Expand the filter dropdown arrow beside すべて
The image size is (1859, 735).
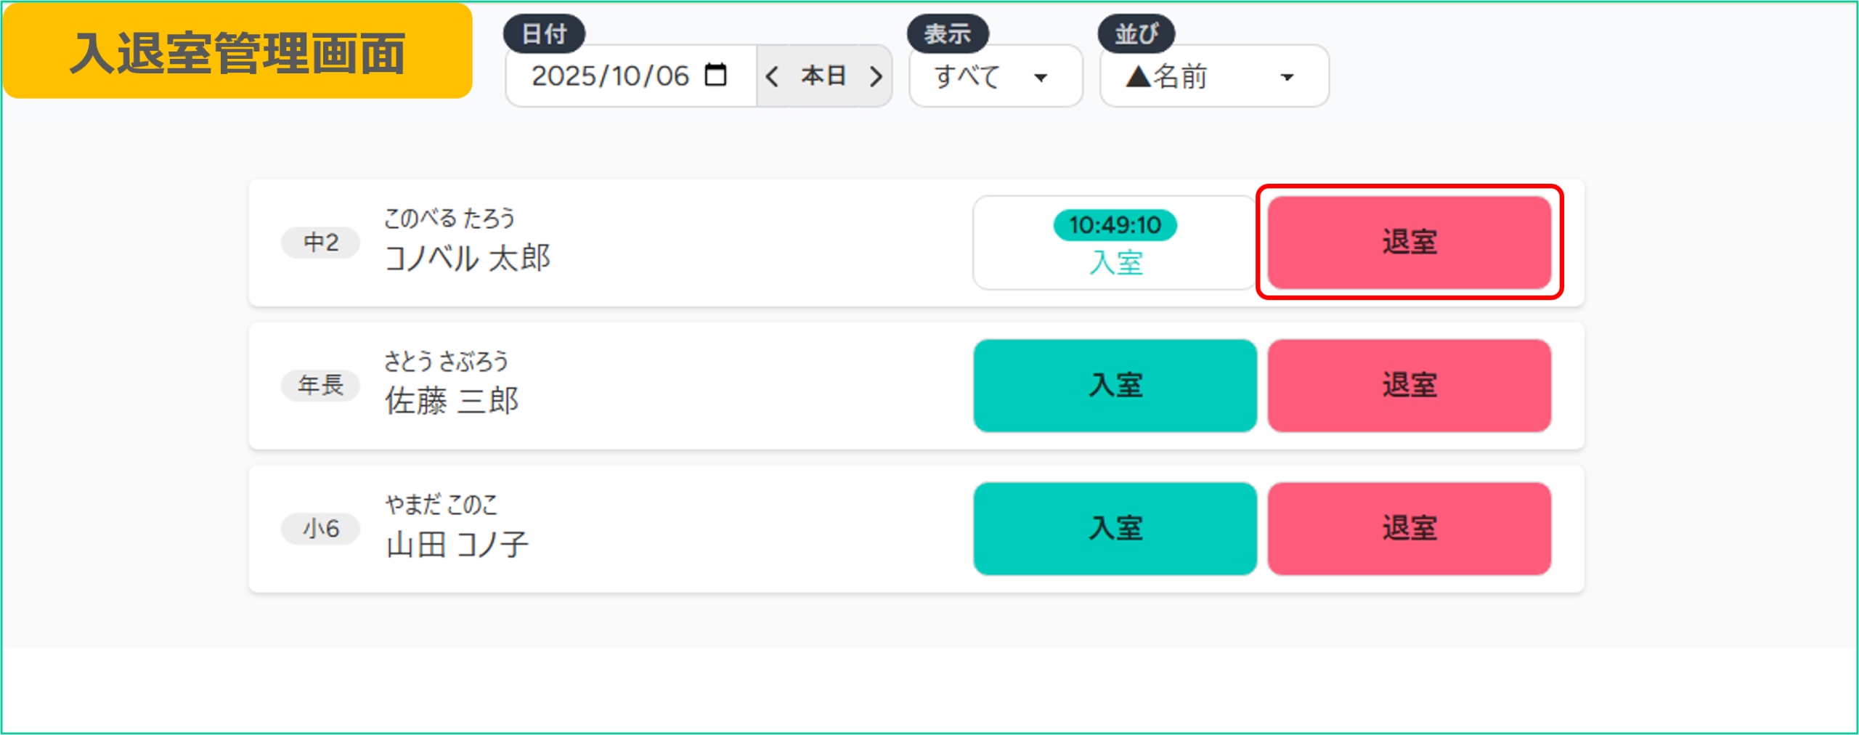[x=1041, y=77]
